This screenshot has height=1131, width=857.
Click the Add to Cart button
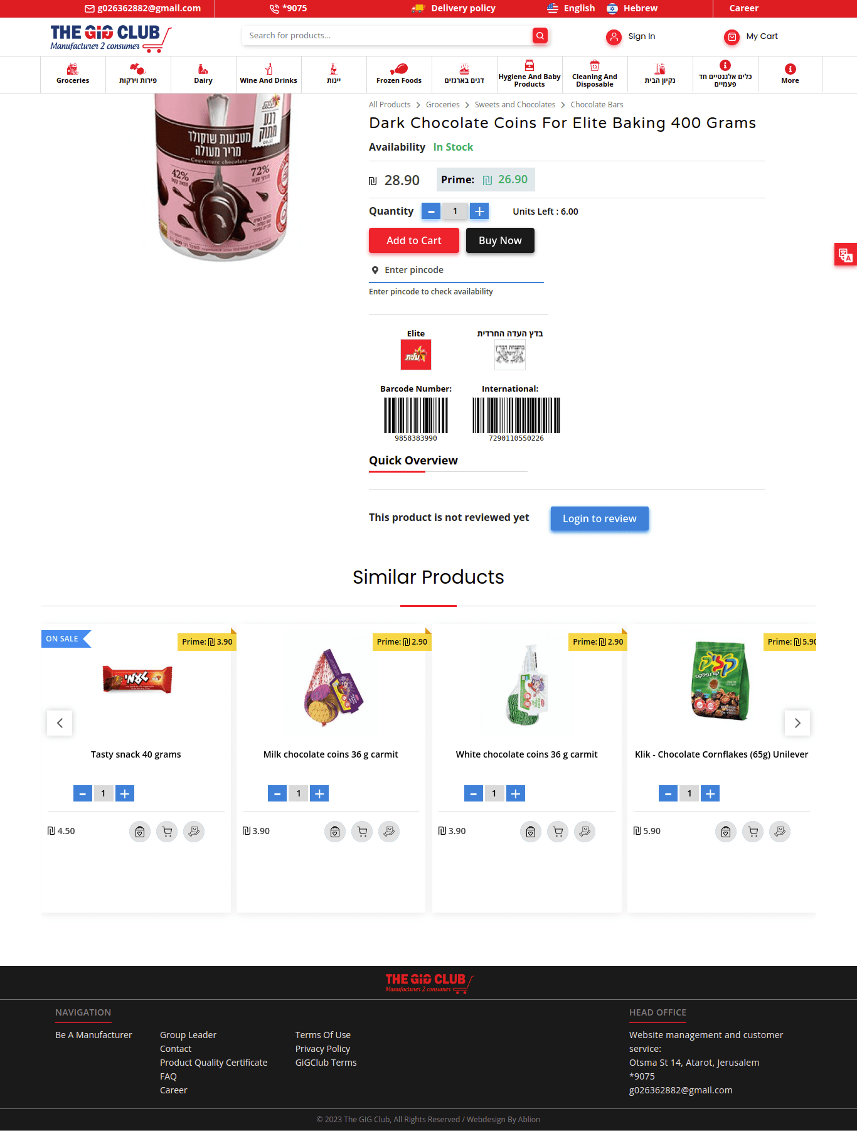414,240
